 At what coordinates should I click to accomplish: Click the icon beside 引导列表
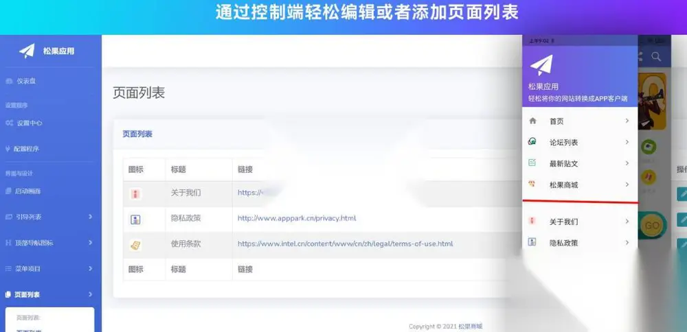tap(9, 217)
